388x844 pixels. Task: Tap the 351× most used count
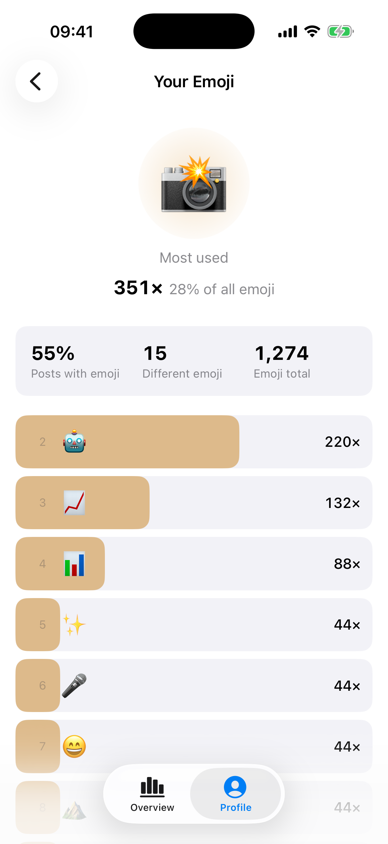tap(138, 288)
